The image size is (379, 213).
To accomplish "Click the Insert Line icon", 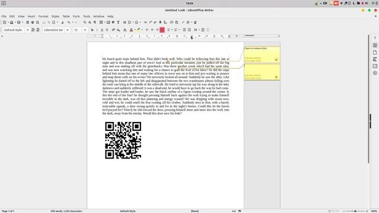I will click(183, 22).
